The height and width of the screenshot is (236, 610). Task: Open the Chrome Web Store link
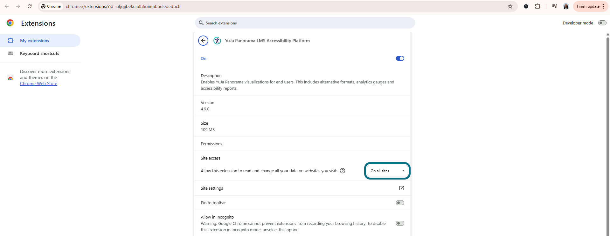38,83
